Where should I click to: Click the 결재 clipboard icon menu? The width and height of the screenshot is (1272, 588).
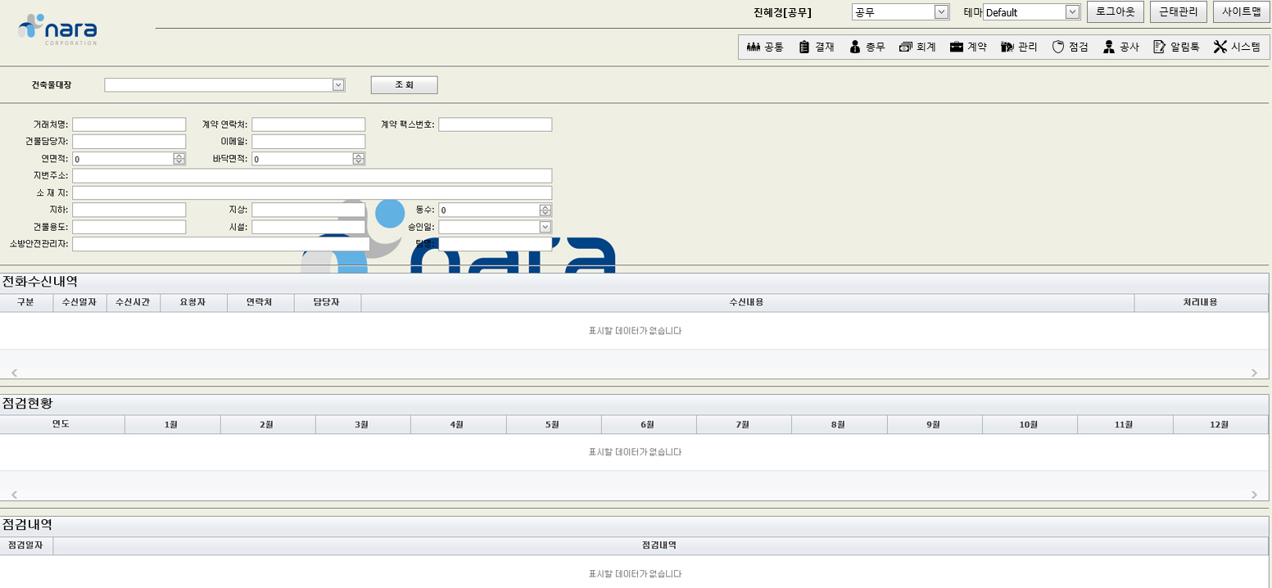(817, 47)
